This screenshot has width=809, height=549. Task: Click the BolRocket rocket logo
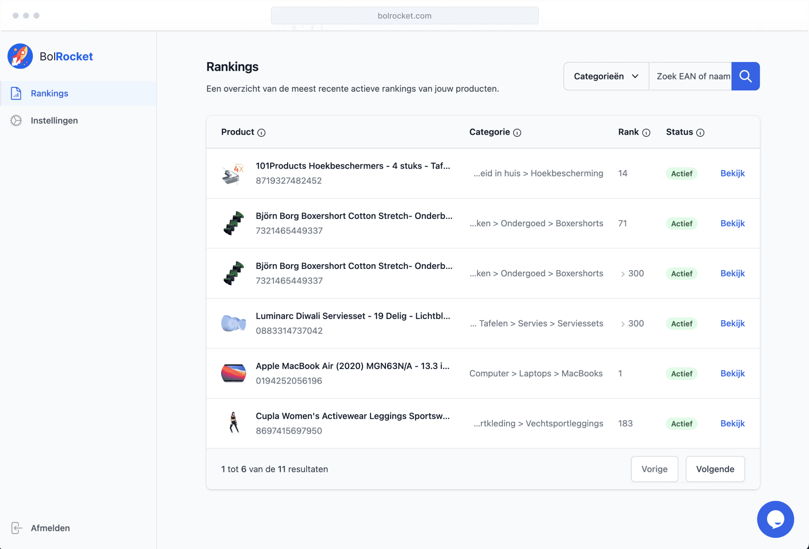point(20,56)
